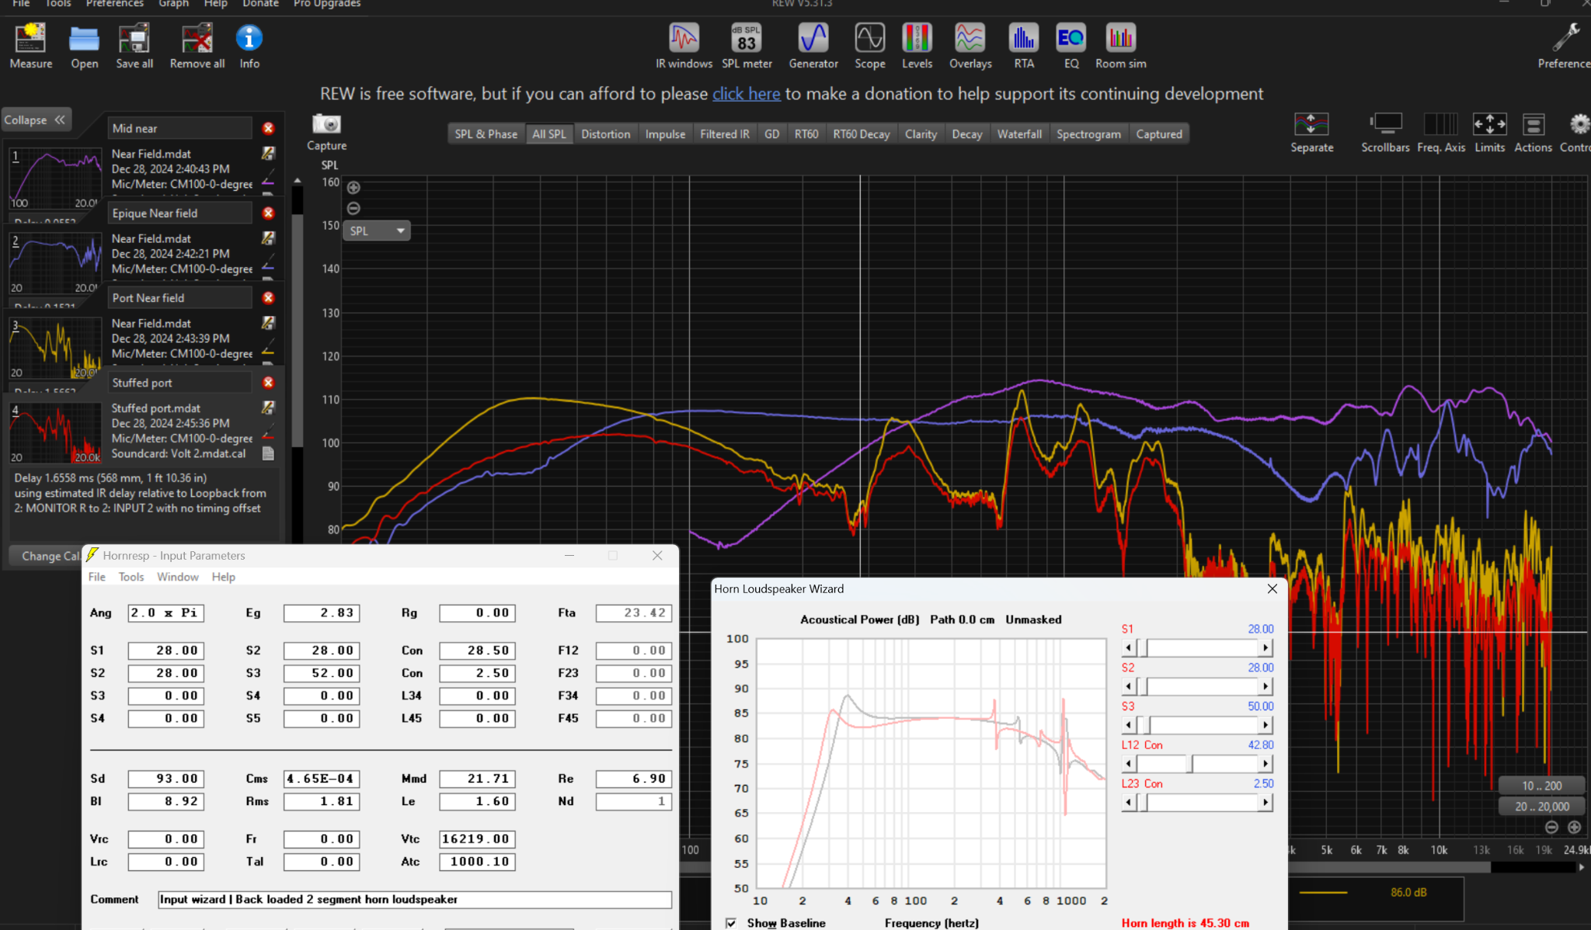Open IR windows tool
The image size is (1591, 930).
pyautogui.click(x=684, y=38)
